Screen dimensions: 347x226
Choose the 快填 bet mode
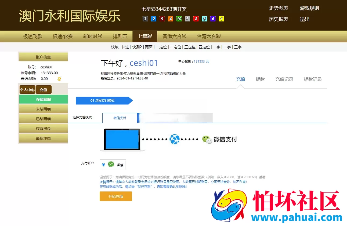click(115, 47)
